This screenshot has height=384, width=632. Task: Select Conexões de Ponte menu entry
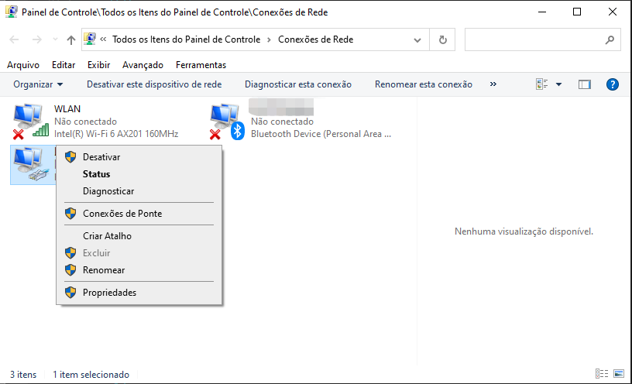tap(139, 214)
